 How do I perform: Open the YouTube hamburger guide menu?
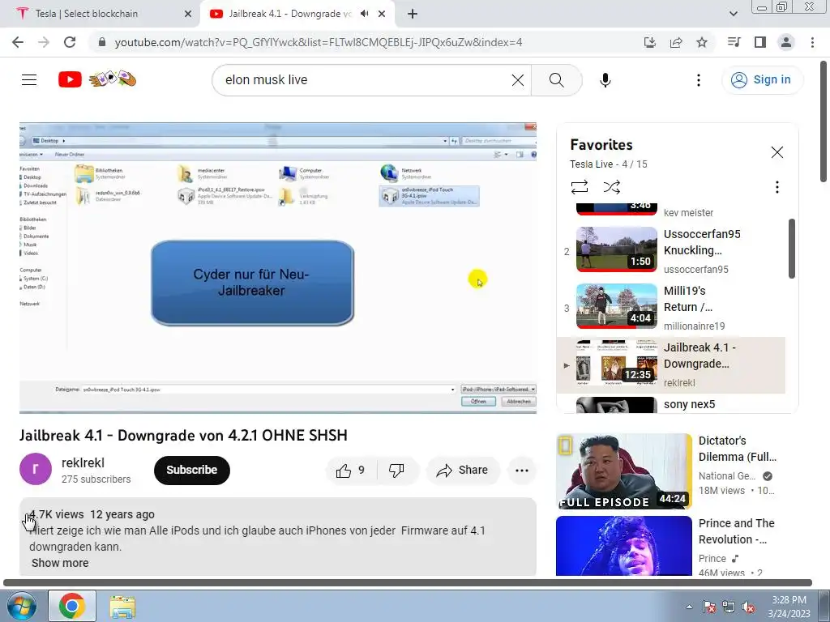(29, 80)
